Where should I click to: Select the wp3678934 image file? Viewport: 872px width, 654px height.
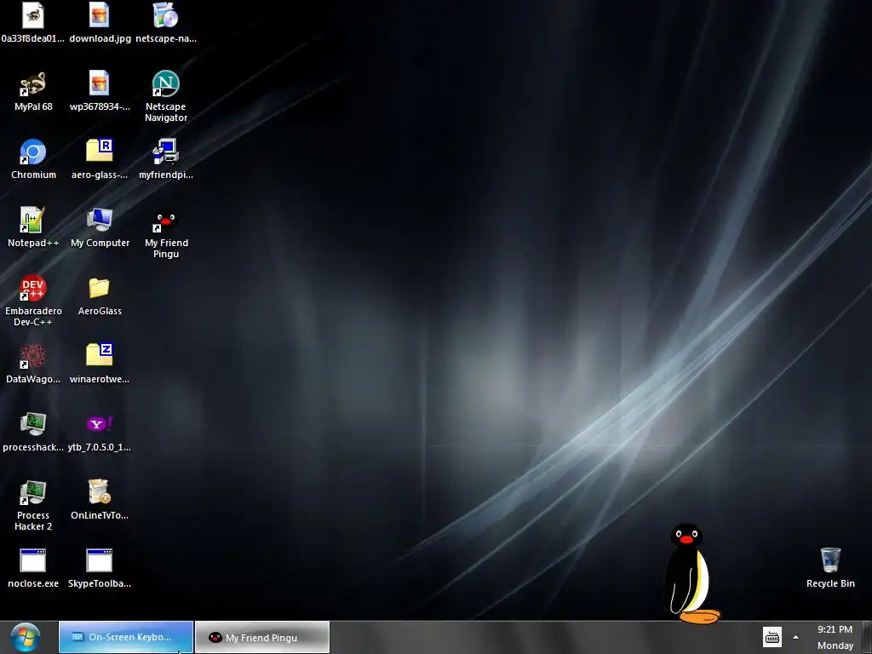click(x=100, y=84)
